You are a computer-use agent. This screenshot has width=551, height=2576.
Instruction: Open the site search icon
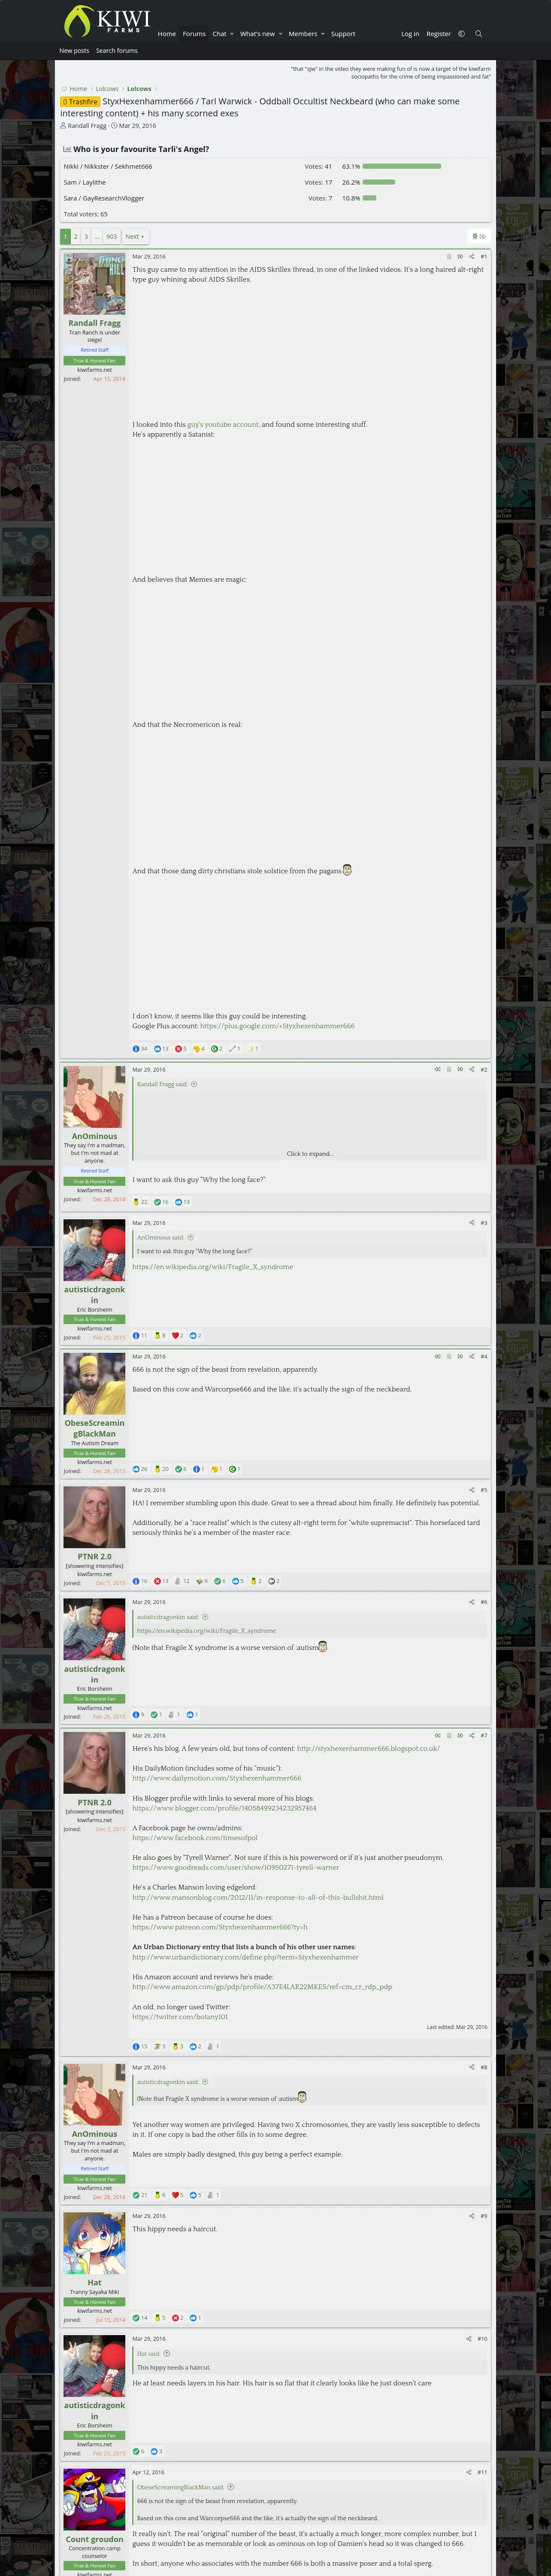click(x=478, y=34)
